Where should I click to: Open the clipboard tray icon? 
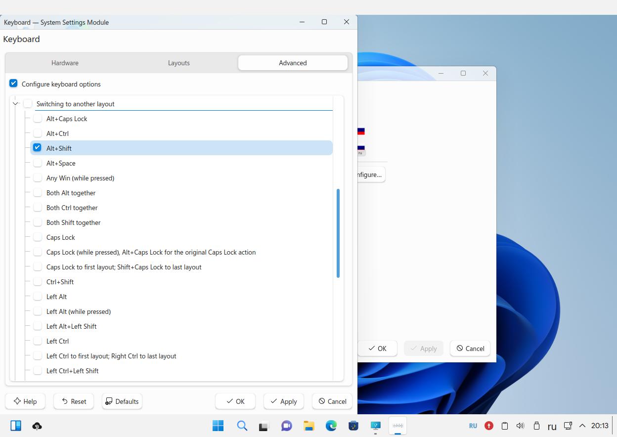coord(505,426)
